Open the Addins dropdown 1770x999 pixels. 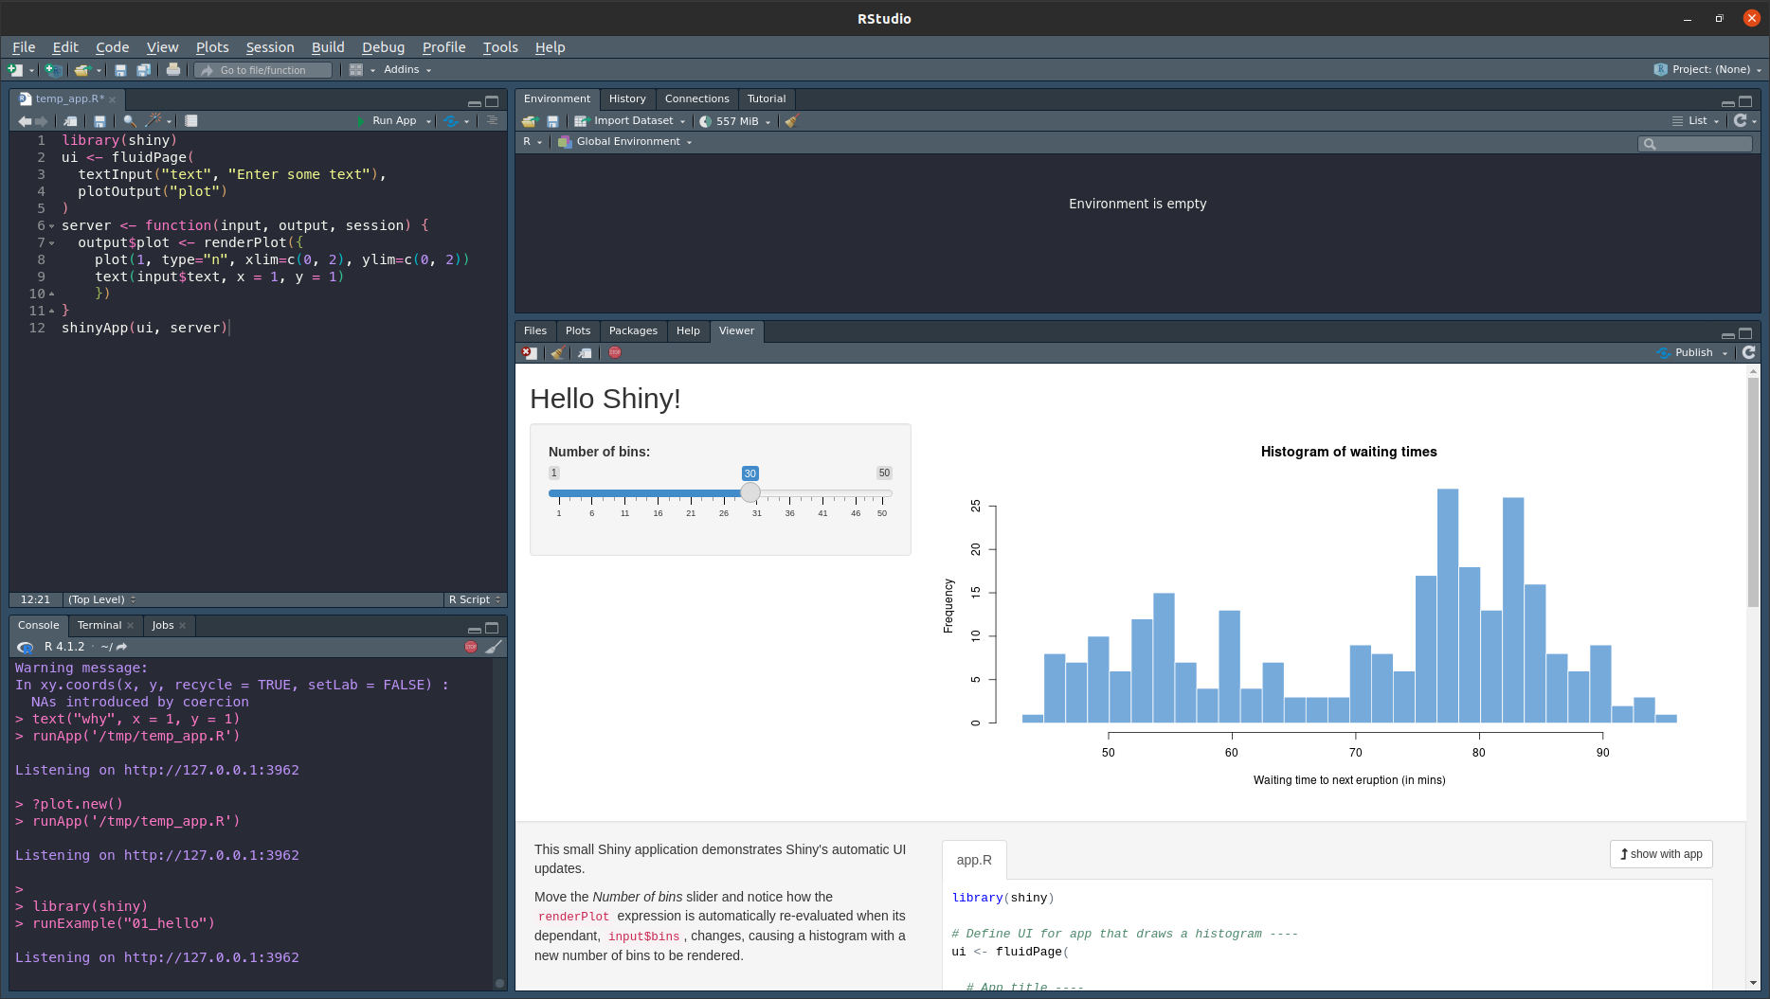point(406,70)
